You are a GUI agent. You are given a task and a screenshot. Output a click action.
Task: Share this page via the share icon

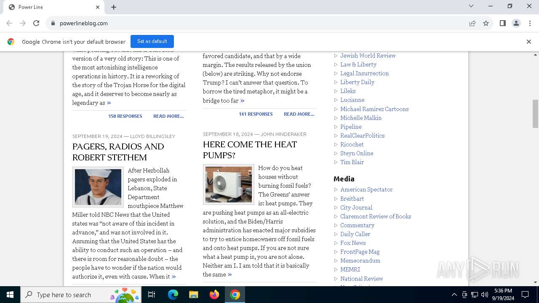pos(472,23)
